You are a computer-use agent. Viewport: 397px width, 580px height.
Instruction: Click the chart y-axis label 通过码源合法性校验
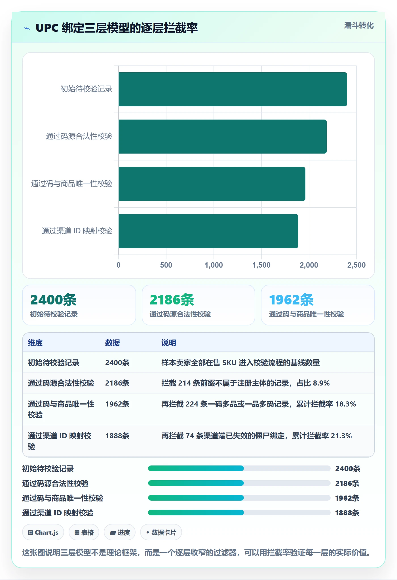(x=79, y=136)
